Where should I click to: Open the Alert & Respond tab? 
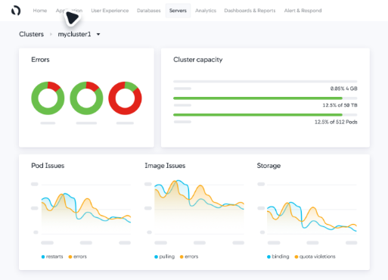tap(303, 11)
